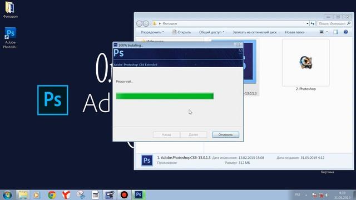The image size is (356, 200).
Task: Open the view options dropdown arrow
Action: click(327, 32)
